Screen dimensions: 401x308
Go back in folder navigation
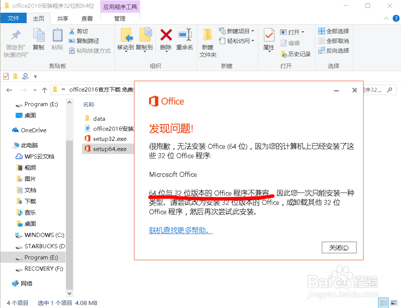(x=9, y=90)
